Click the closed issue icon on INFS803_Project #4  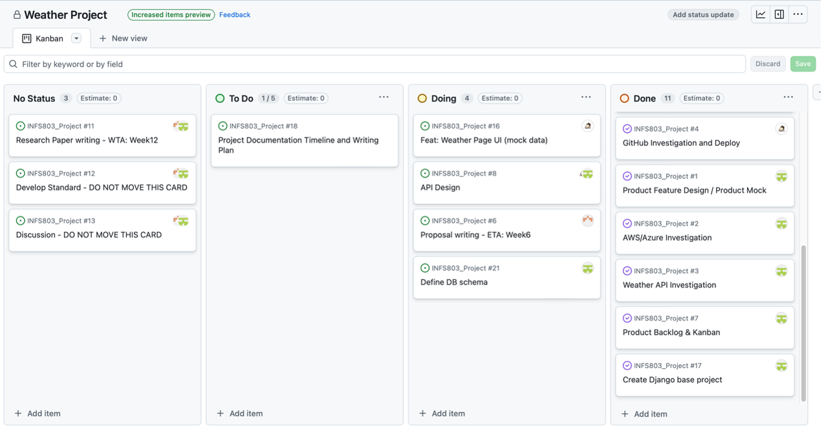(x=627, y=129)
